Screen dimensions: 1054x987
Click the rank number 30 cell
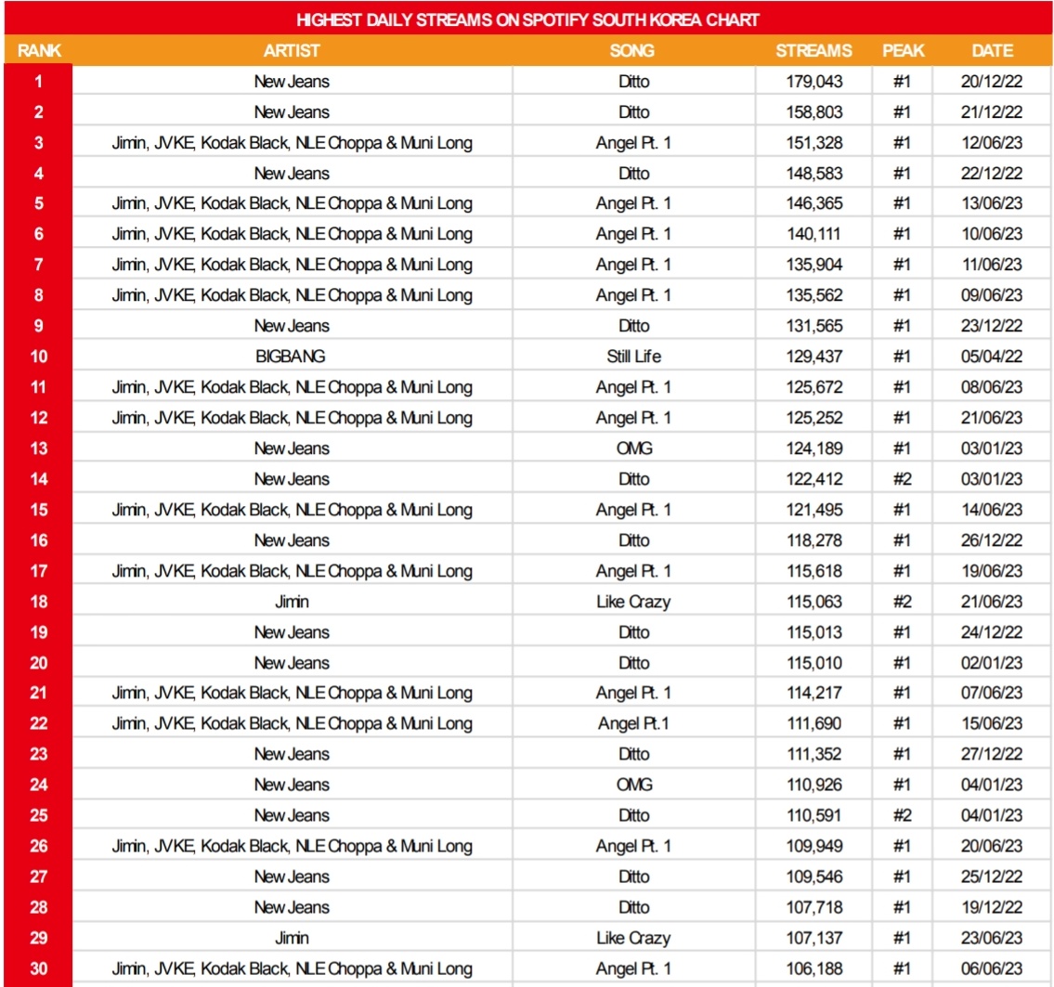[38, 968]
